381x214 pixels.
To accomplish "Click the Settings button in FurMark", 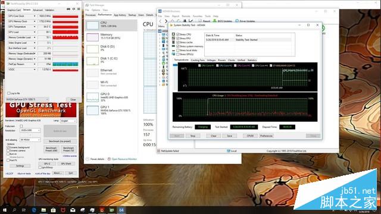I will point(20,166).
